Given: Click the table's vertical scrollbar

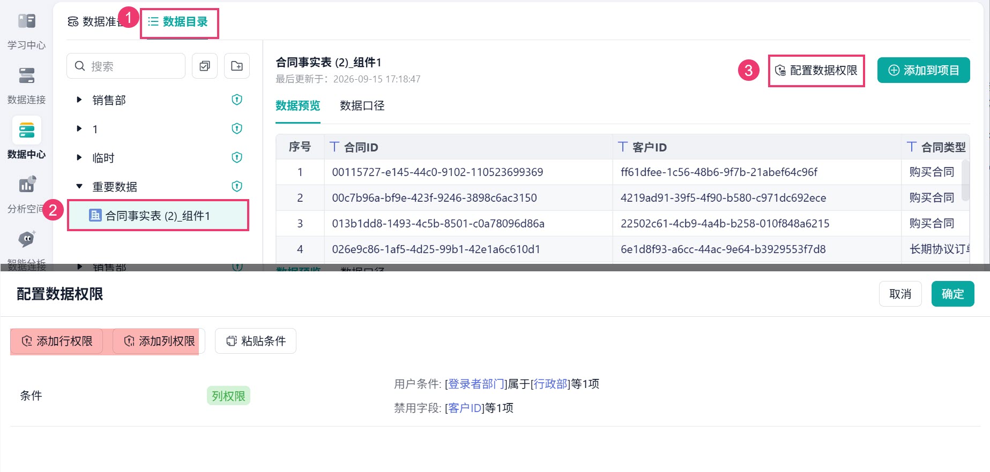Looking at the screenshot, I should pyautogui.click(x=966, y=180).
